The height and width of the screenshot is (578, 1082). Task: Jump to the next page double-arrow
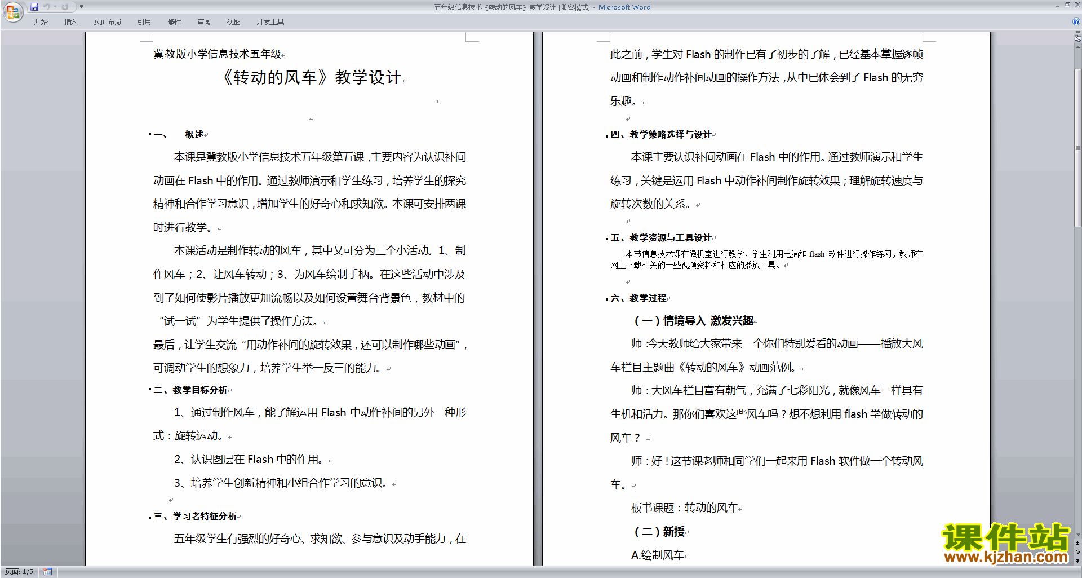pos(1077,561)
